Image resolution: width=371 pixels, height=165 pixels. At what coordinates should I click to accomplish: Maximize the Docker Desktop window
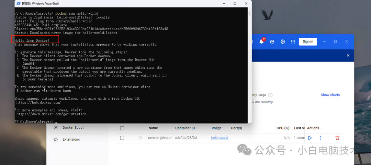tap(335, 41)
